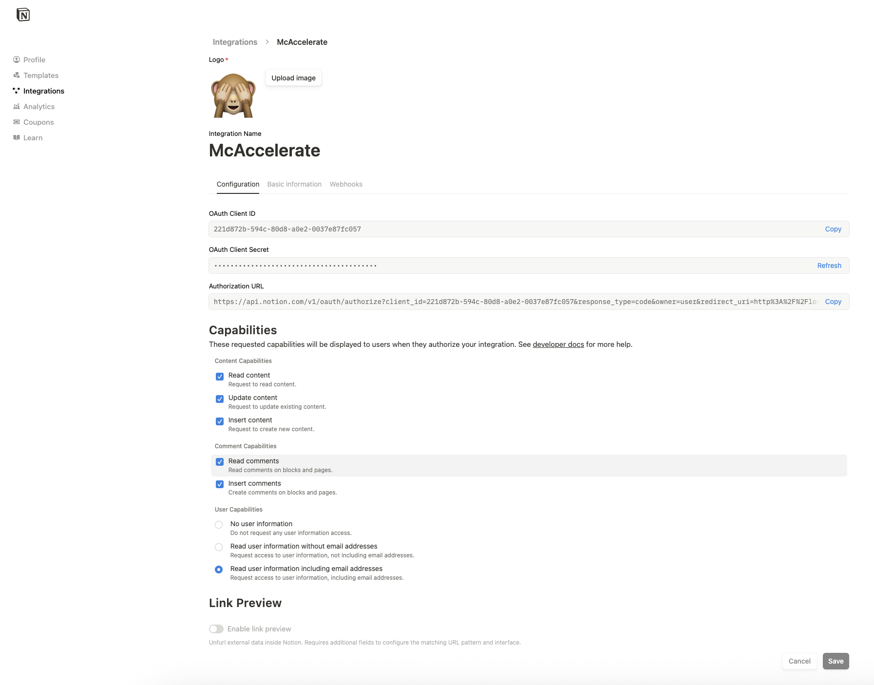Open the Profile sidebar item

tap(29, 60)
